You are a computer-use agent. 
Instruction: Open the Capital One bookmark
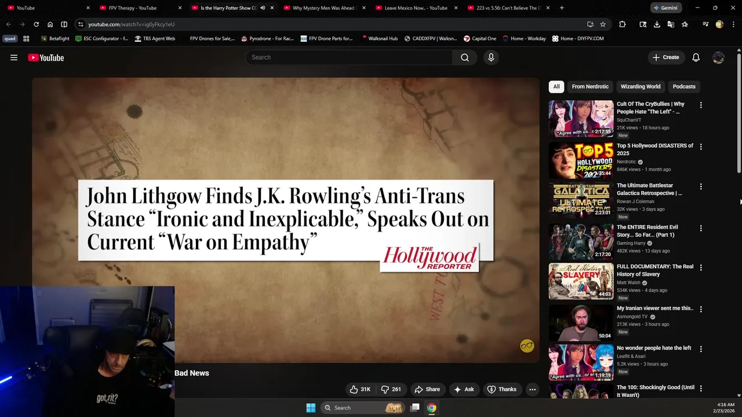(x=480, y=38)
